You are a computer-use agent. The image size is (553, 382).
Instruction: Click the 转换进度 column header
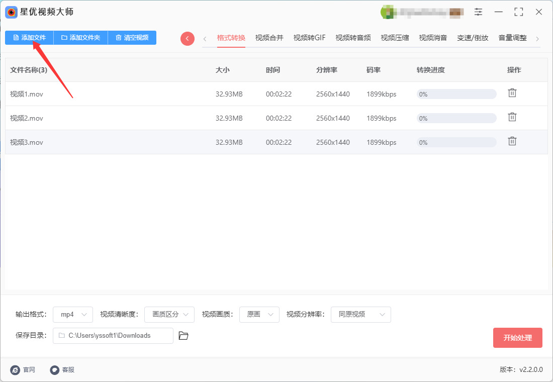click(x=431, y=70)
